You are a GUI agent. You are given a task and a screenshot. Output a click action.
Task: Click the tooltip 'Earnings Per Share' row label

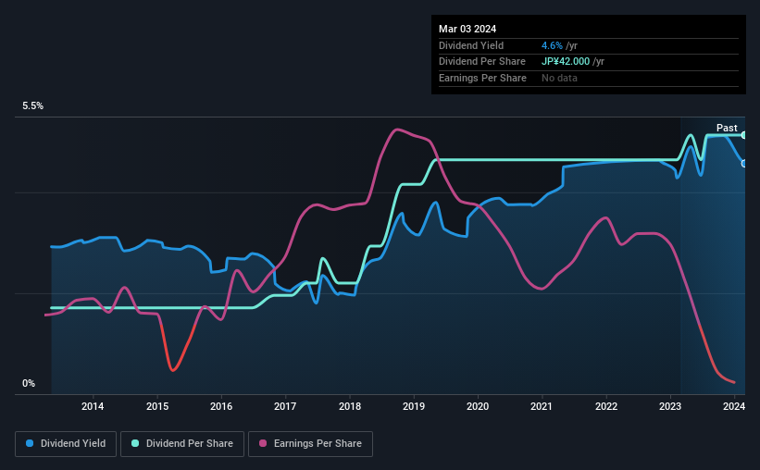pos(482,78)
